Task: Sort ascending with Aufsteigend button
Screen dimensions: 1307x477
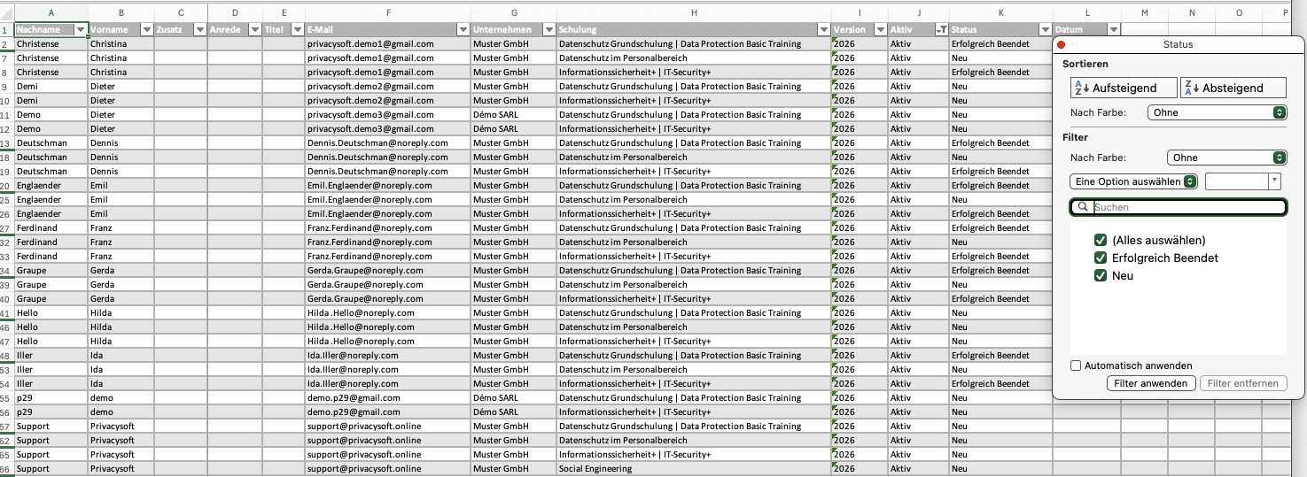Action: pos(1123,88)
